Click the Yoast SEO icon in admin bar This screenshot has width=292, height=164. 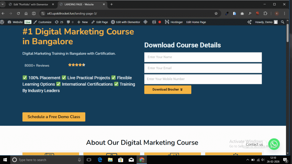pos(154,22)
